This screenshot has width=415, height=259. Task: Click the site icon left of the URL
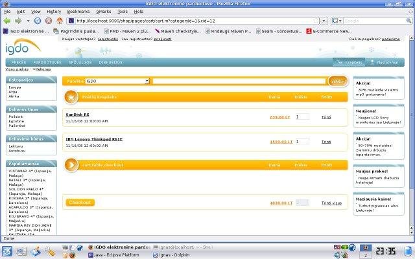pyautogui.click(x=71, y=21)
